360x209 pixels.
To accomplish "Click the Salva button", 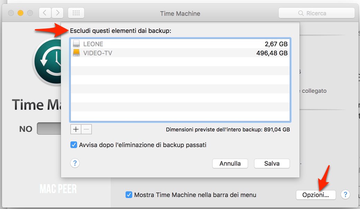I will tap(272, 163).
